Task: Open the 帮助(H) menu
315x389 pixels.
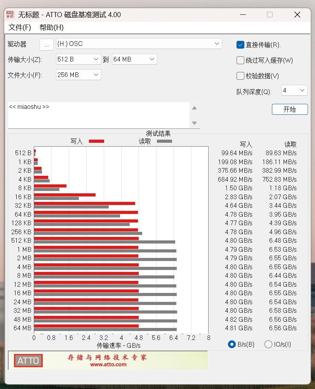Action: point(52,27)
